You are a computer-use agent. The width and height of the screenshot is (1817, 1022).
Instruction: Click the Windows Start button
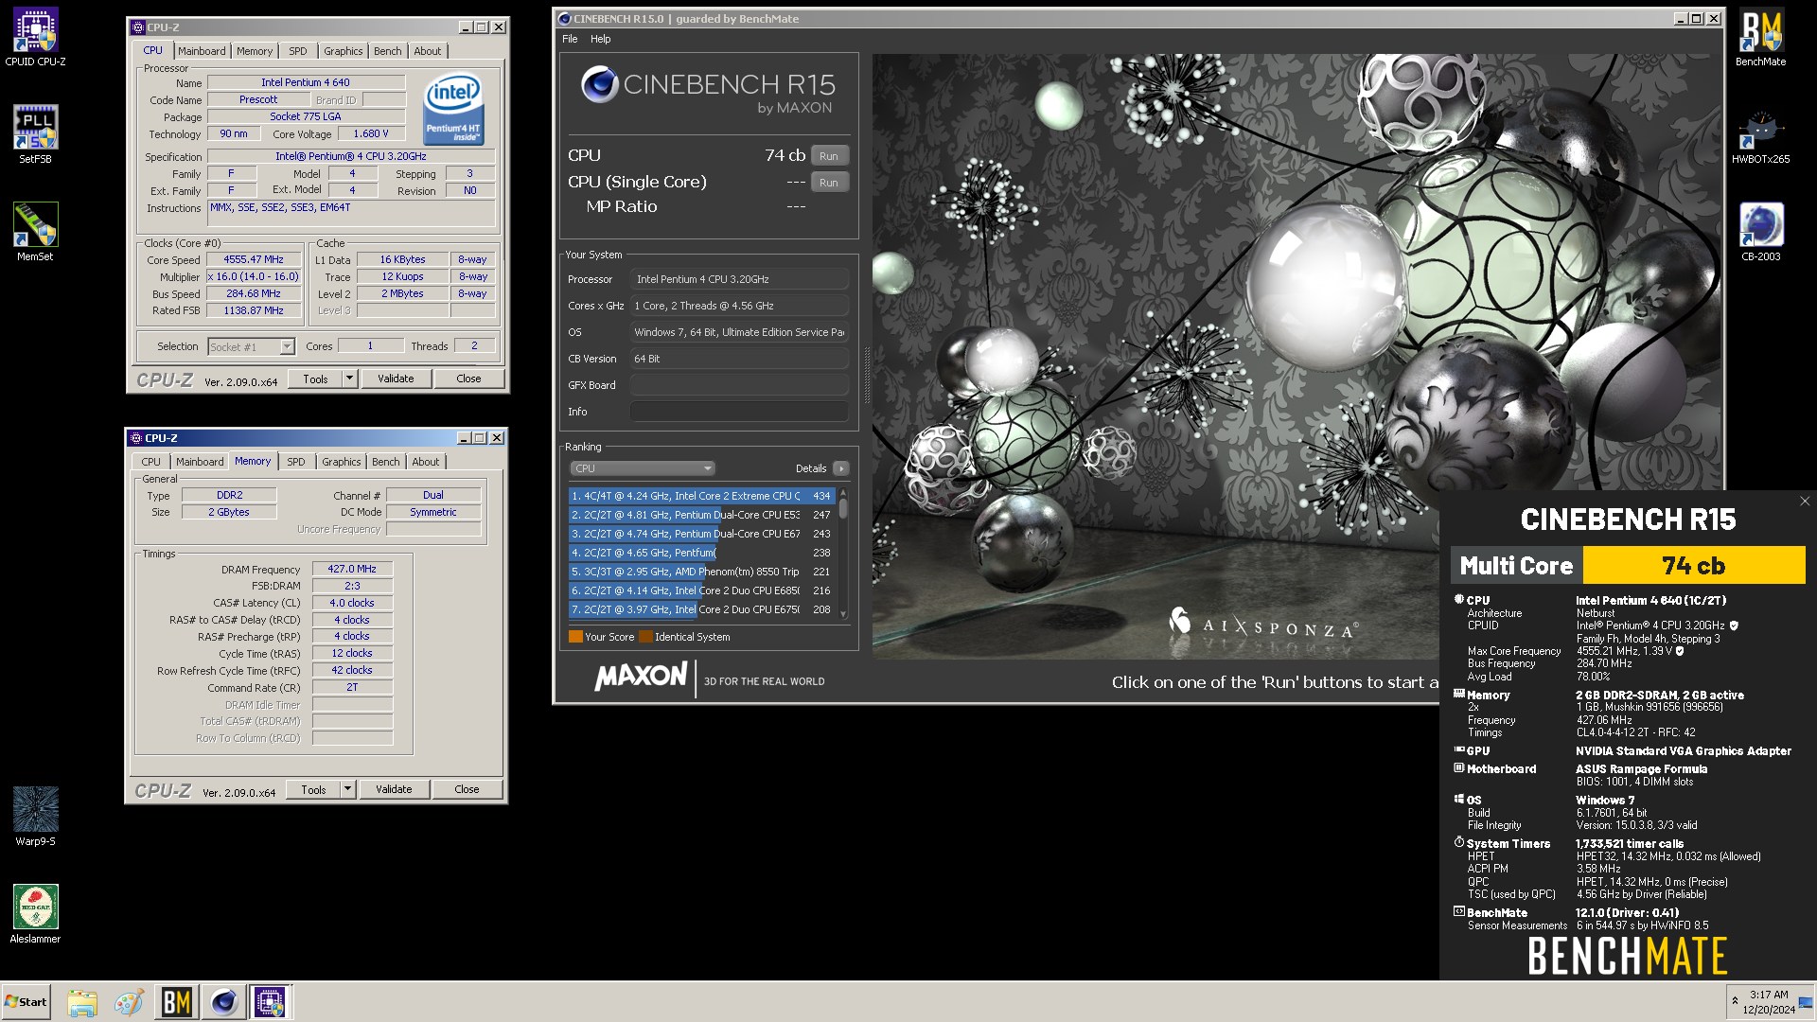pyautogui.click(x=26, y=1001)
